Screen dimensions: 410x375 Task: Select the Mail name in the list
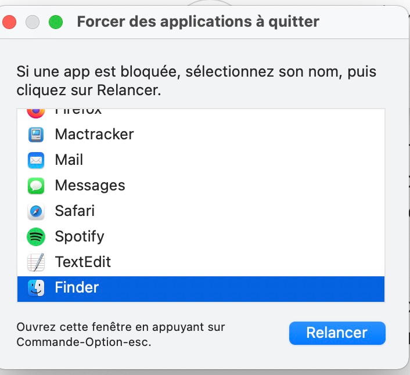coord(69,160)
